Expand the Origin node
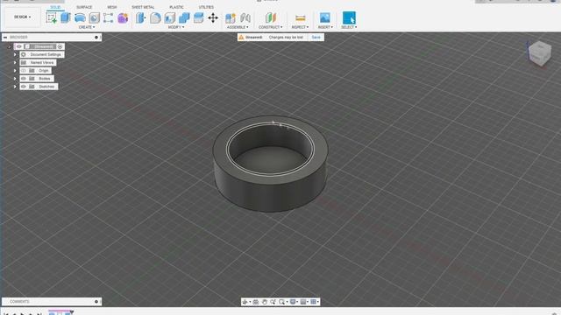The image size is (561, 315). coord(15,71)
